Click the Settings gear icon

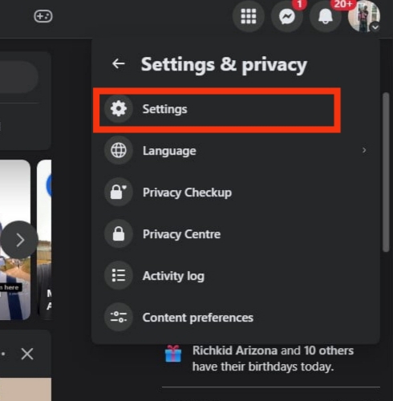coord(119,109)
